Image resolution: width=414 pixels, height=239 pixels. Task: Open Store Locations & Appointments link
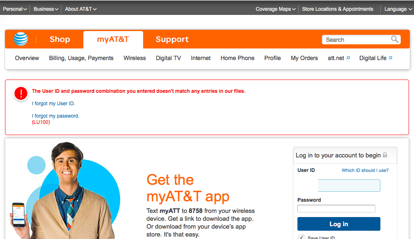coord(338,9)
